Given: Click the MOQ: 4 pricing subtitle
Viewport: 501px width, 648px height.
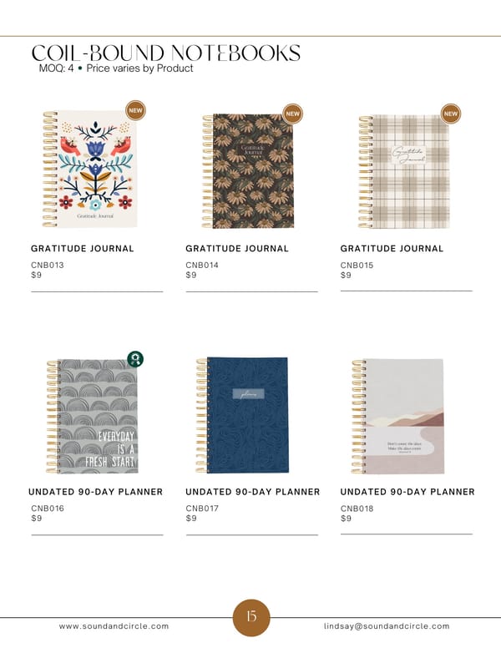Looking at the screenshot, I should pos(116,68).
